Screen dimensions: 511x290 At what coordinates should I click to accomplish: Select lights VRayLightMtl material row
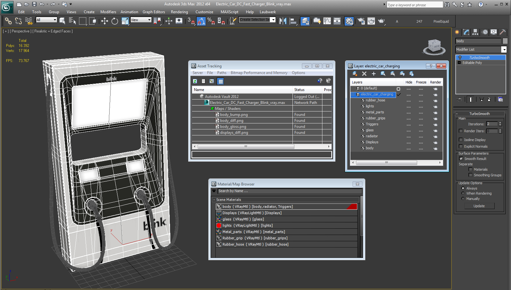coord(286,225)
